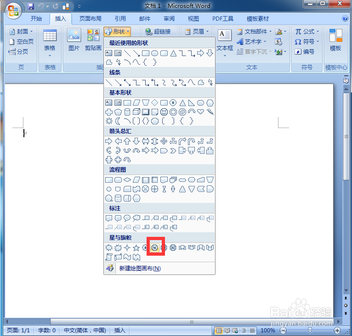This screenshot has height=336, width=352.
Task: Select the diamond shape in basic shapes
Action: [x=155, y=103]
